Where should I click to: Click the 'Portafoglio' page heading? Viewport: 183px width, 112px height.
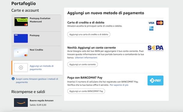(x=24, y=4)
